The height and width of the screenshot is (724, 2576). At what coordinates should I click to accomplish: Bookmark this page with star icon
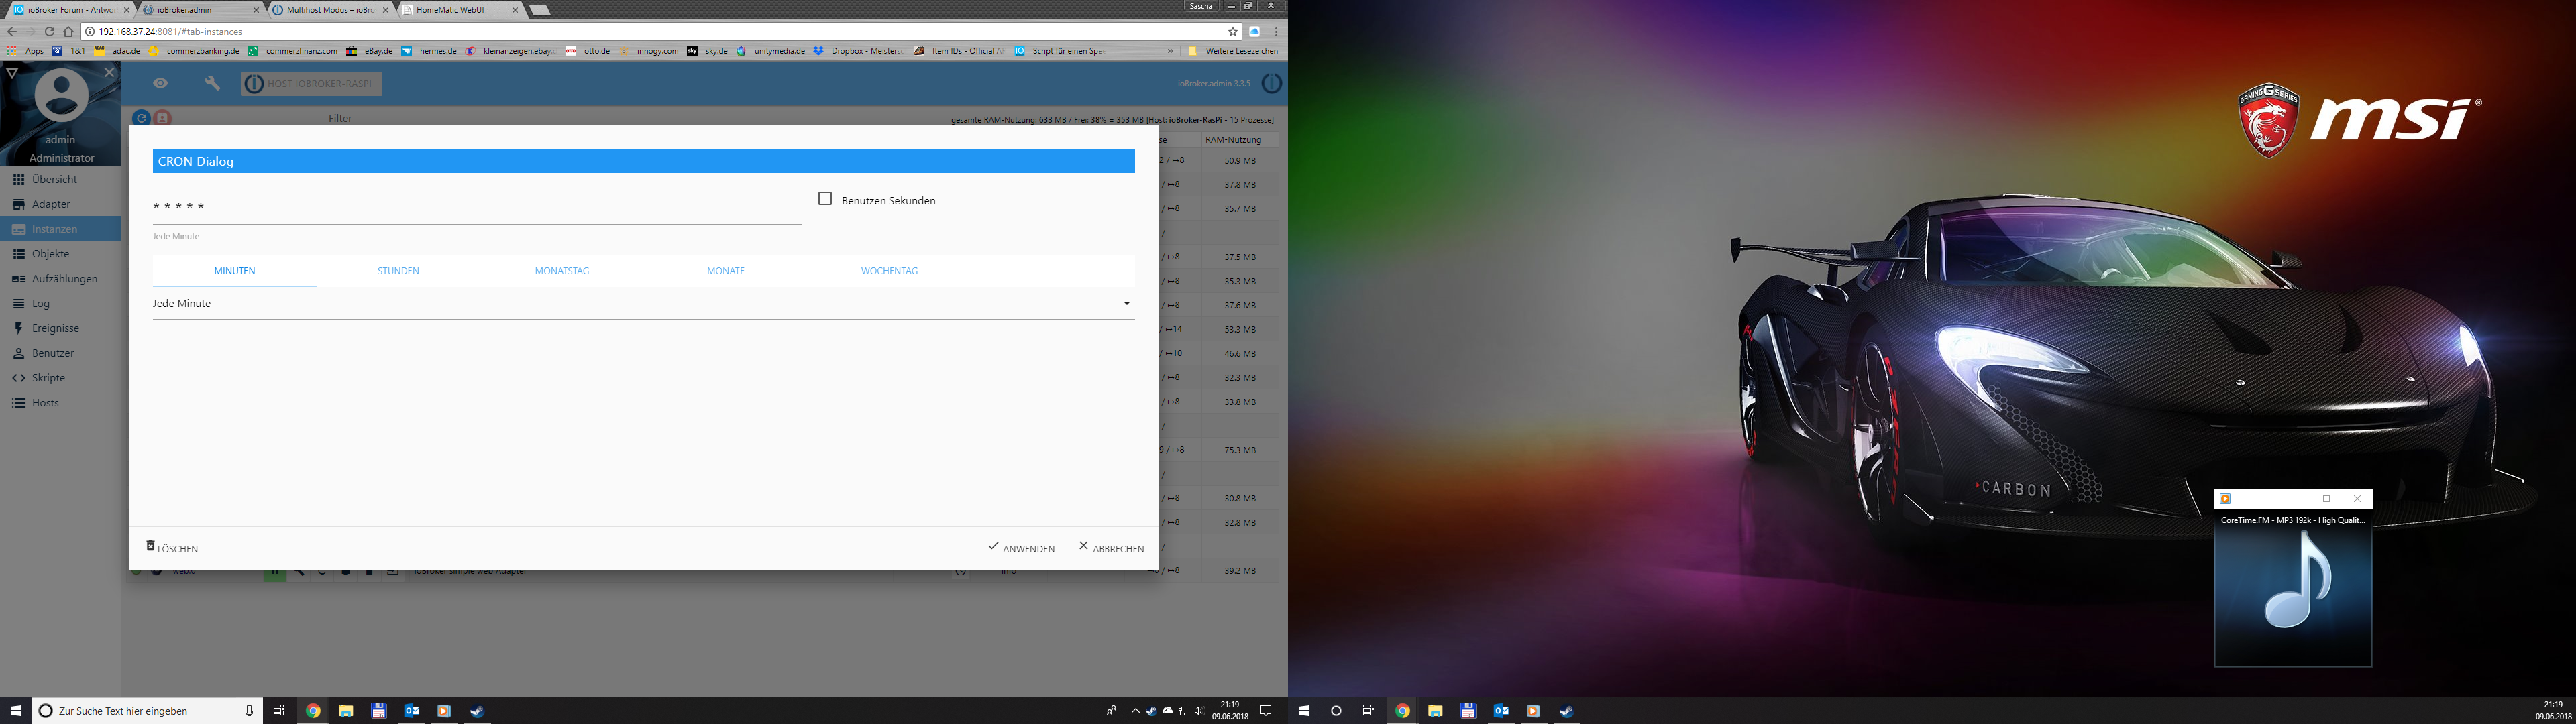1233,32
